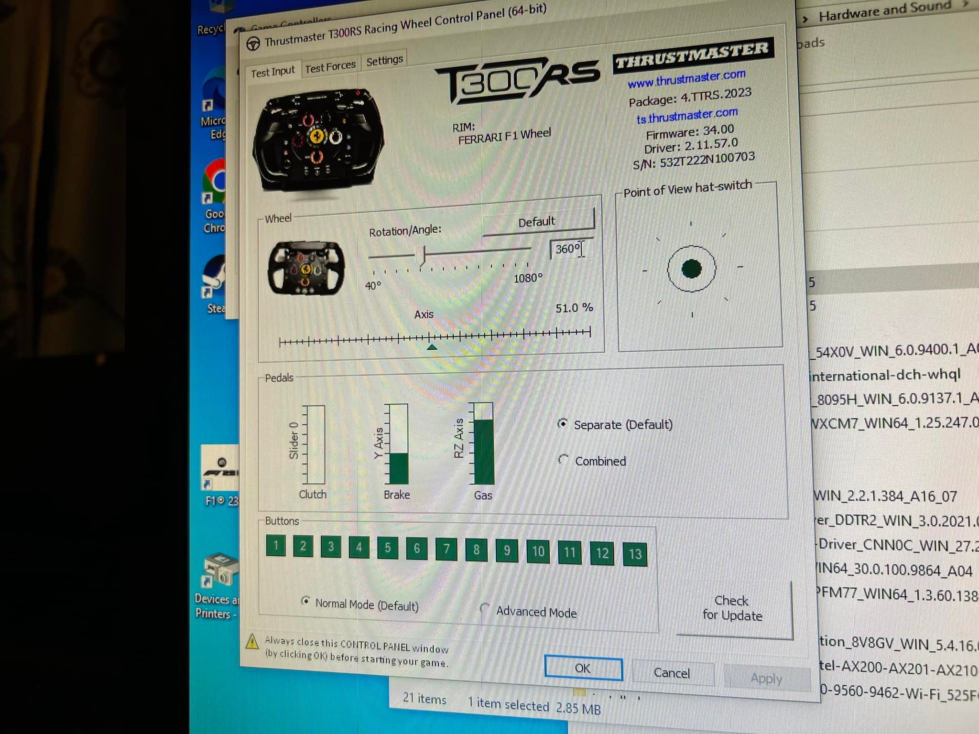Click the Gas pedal RZ Axis bar
The width and height of the screenshot is (979, 734).
(483, 443)
